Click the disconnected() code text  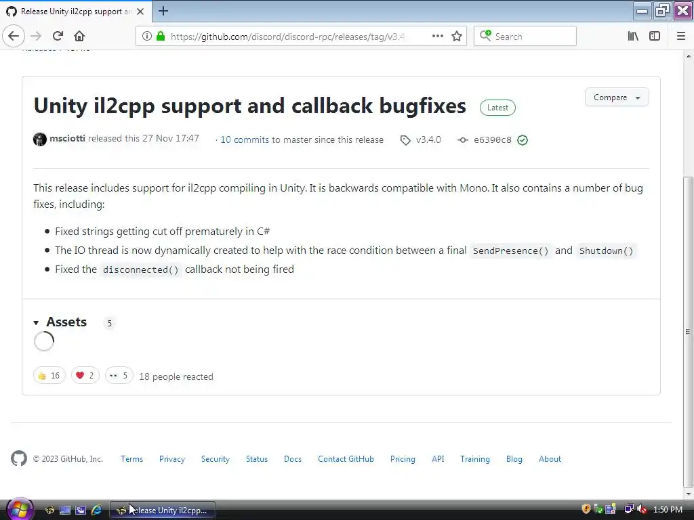pos(141,269)
